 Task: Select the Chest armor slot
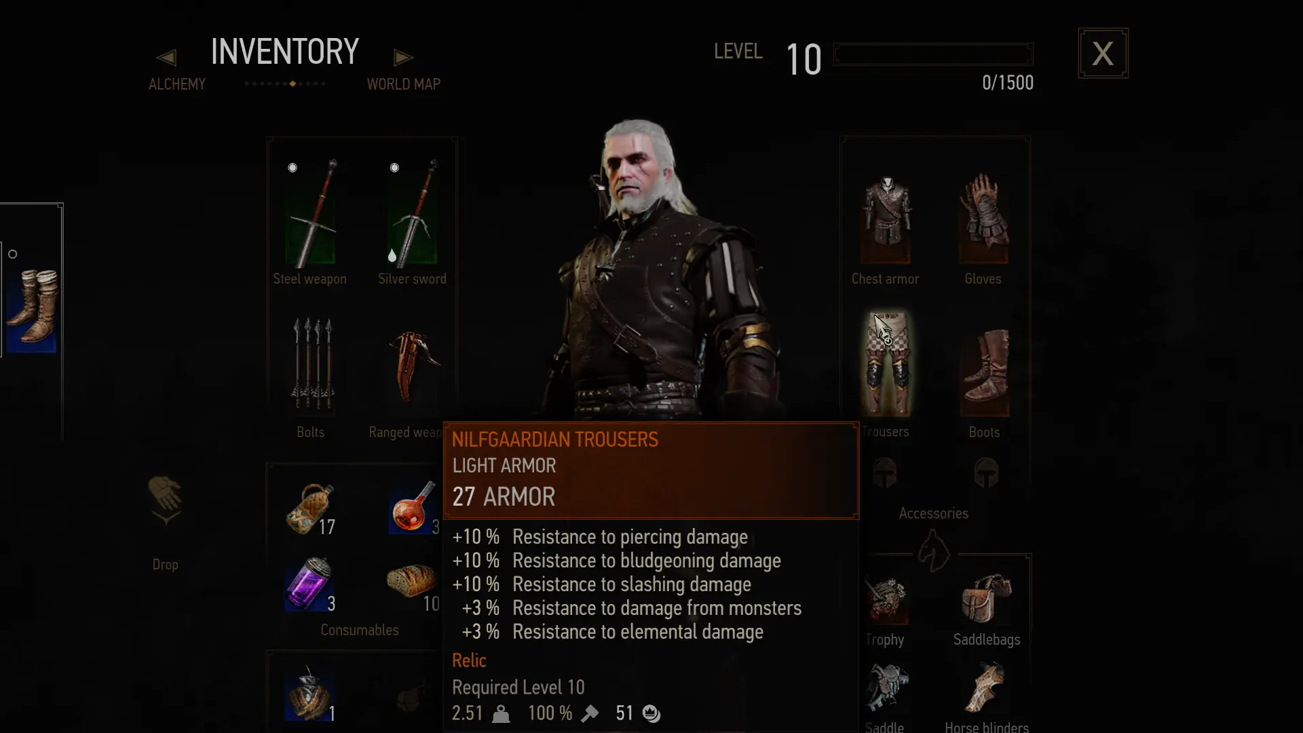(x=886, y=219)
